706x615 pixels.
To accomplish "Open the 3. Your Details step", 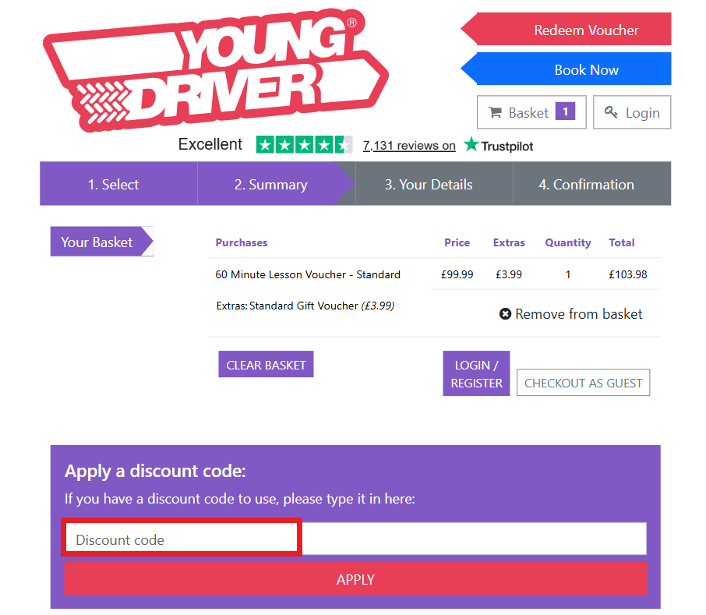I will click(428, 184).
